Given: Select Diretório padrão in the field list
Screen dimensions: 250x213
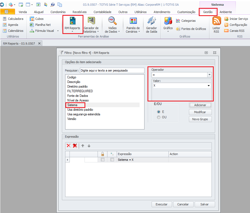Looking at the screenshot, I should point(77,87).
